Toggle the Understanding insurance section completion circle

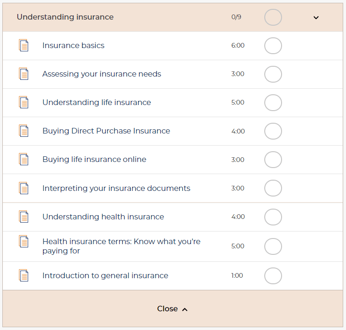click(273, 17)
